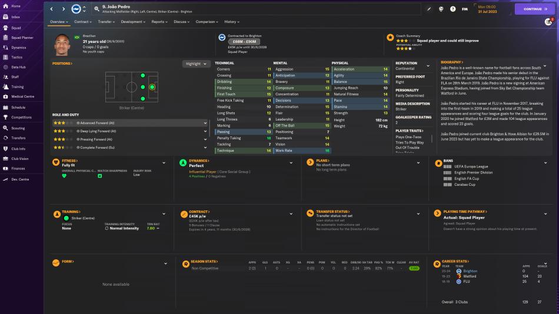Open the Transfers section
The image size is (559, 314).
[x=18, y=138]
